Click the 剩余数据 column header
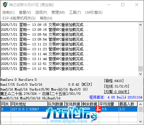144x125 pixels. pyautogui.click(x=90, y=104)
